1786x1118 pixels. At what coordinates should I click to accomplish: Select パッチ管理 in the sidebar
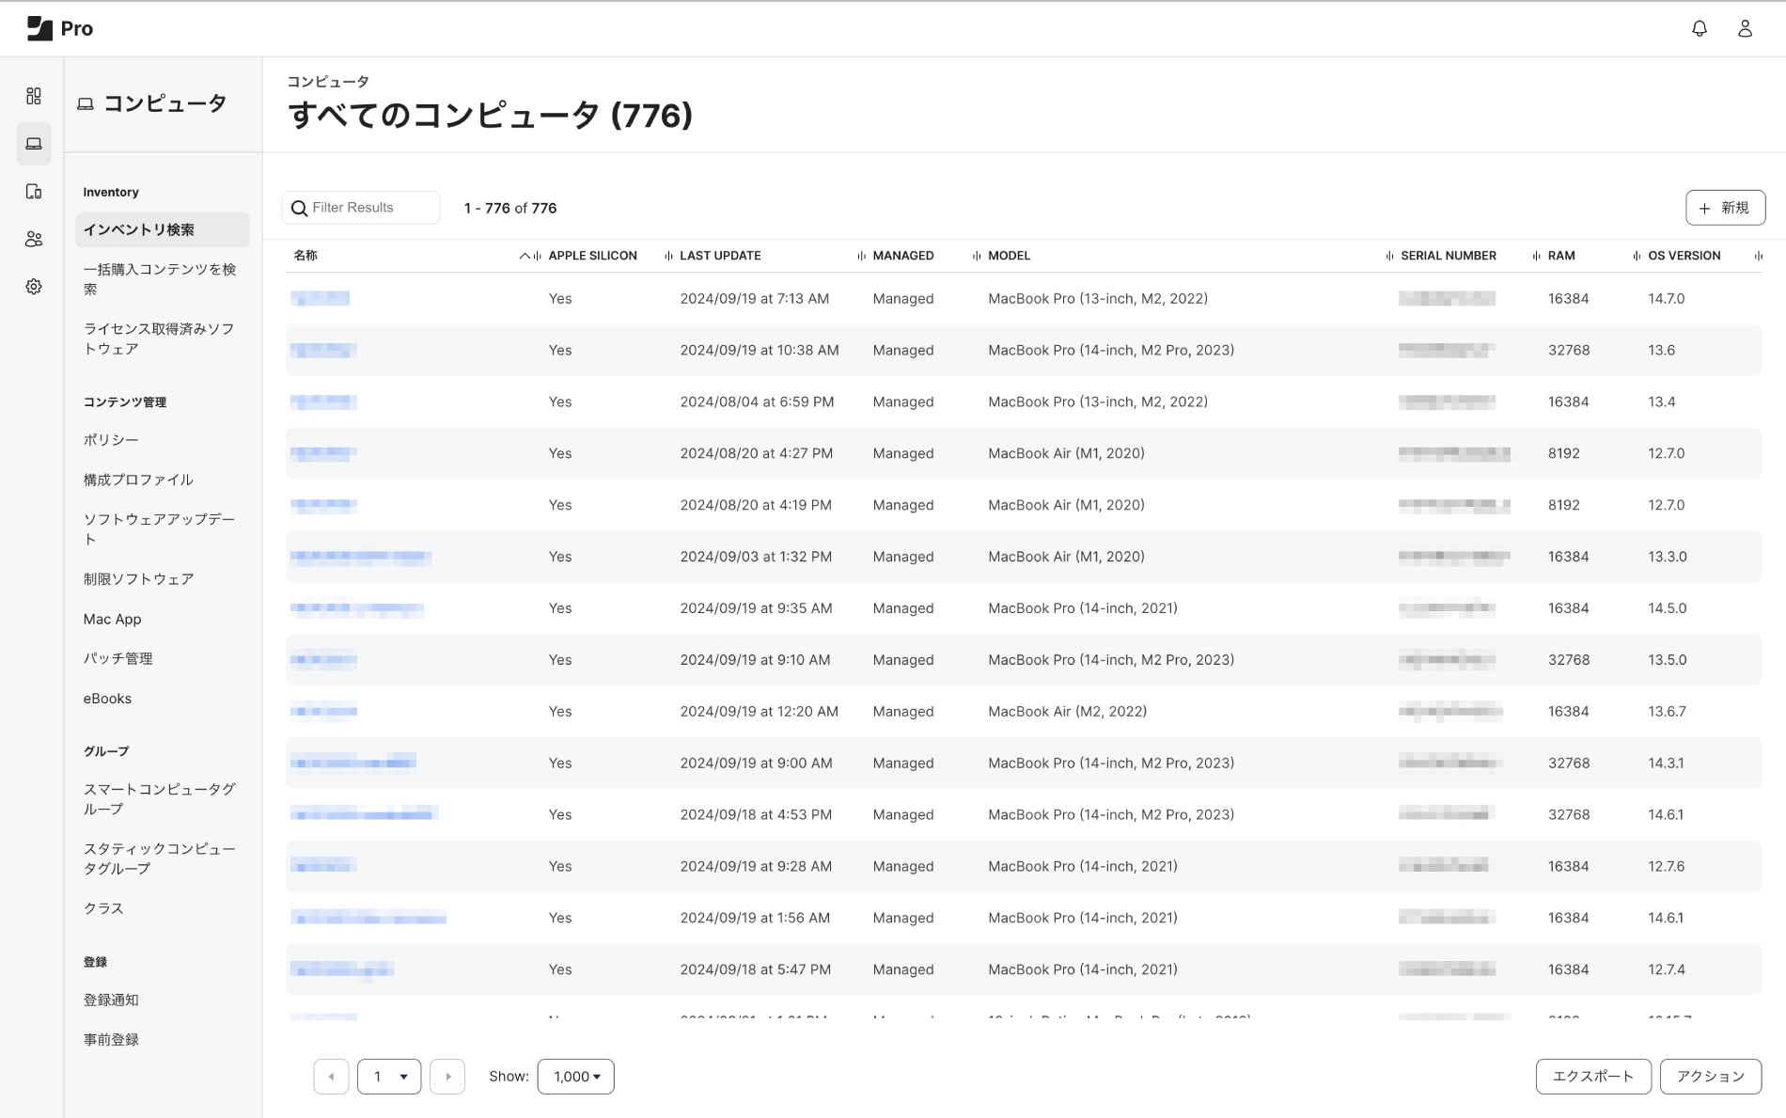click(x=117, y=658)
